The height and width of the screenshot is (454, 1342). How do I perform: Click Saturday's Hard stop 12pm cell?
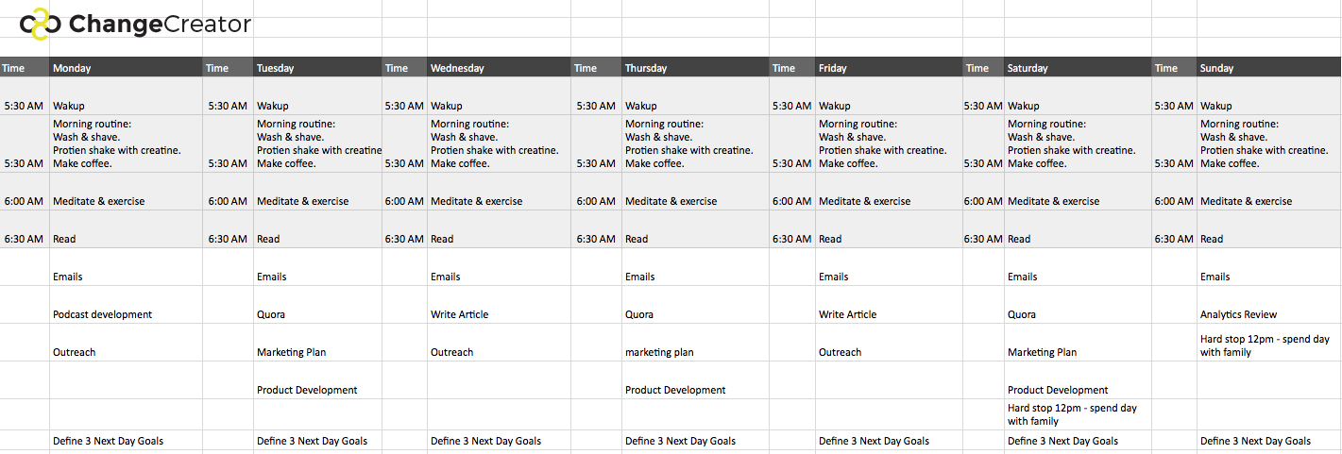(1079, 414)
